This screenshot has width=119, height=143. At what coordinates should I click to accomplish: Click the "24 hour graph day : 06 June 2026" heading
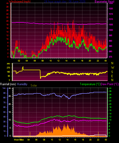(65, 2)
